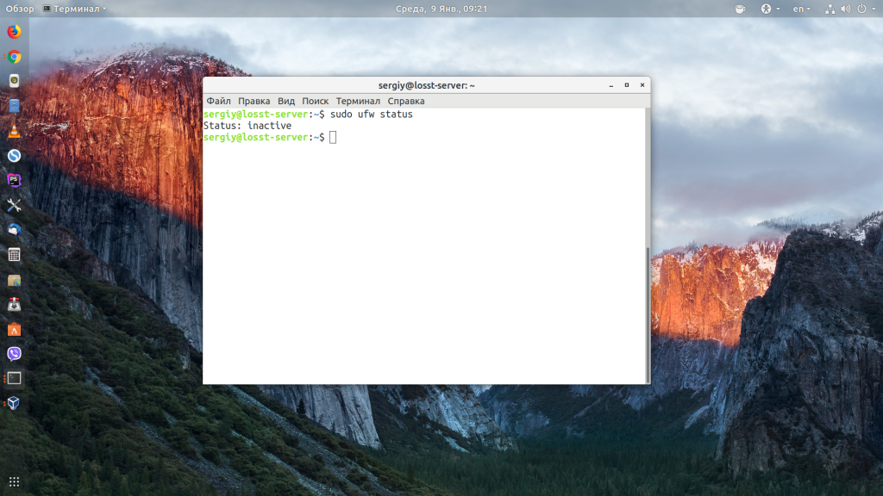This screenshot has height=496, width=883.
Task: Open the Terminal launcher icon
Action: (15, 379)
